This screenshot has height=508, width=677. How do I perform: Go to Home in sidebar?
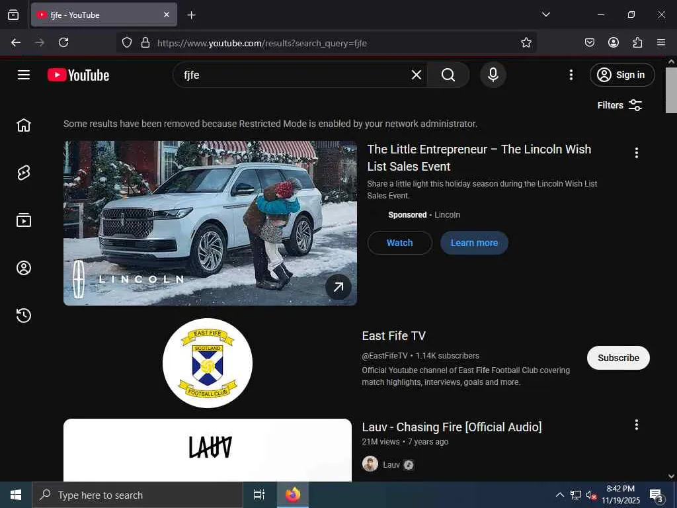[x=24, y=125]
